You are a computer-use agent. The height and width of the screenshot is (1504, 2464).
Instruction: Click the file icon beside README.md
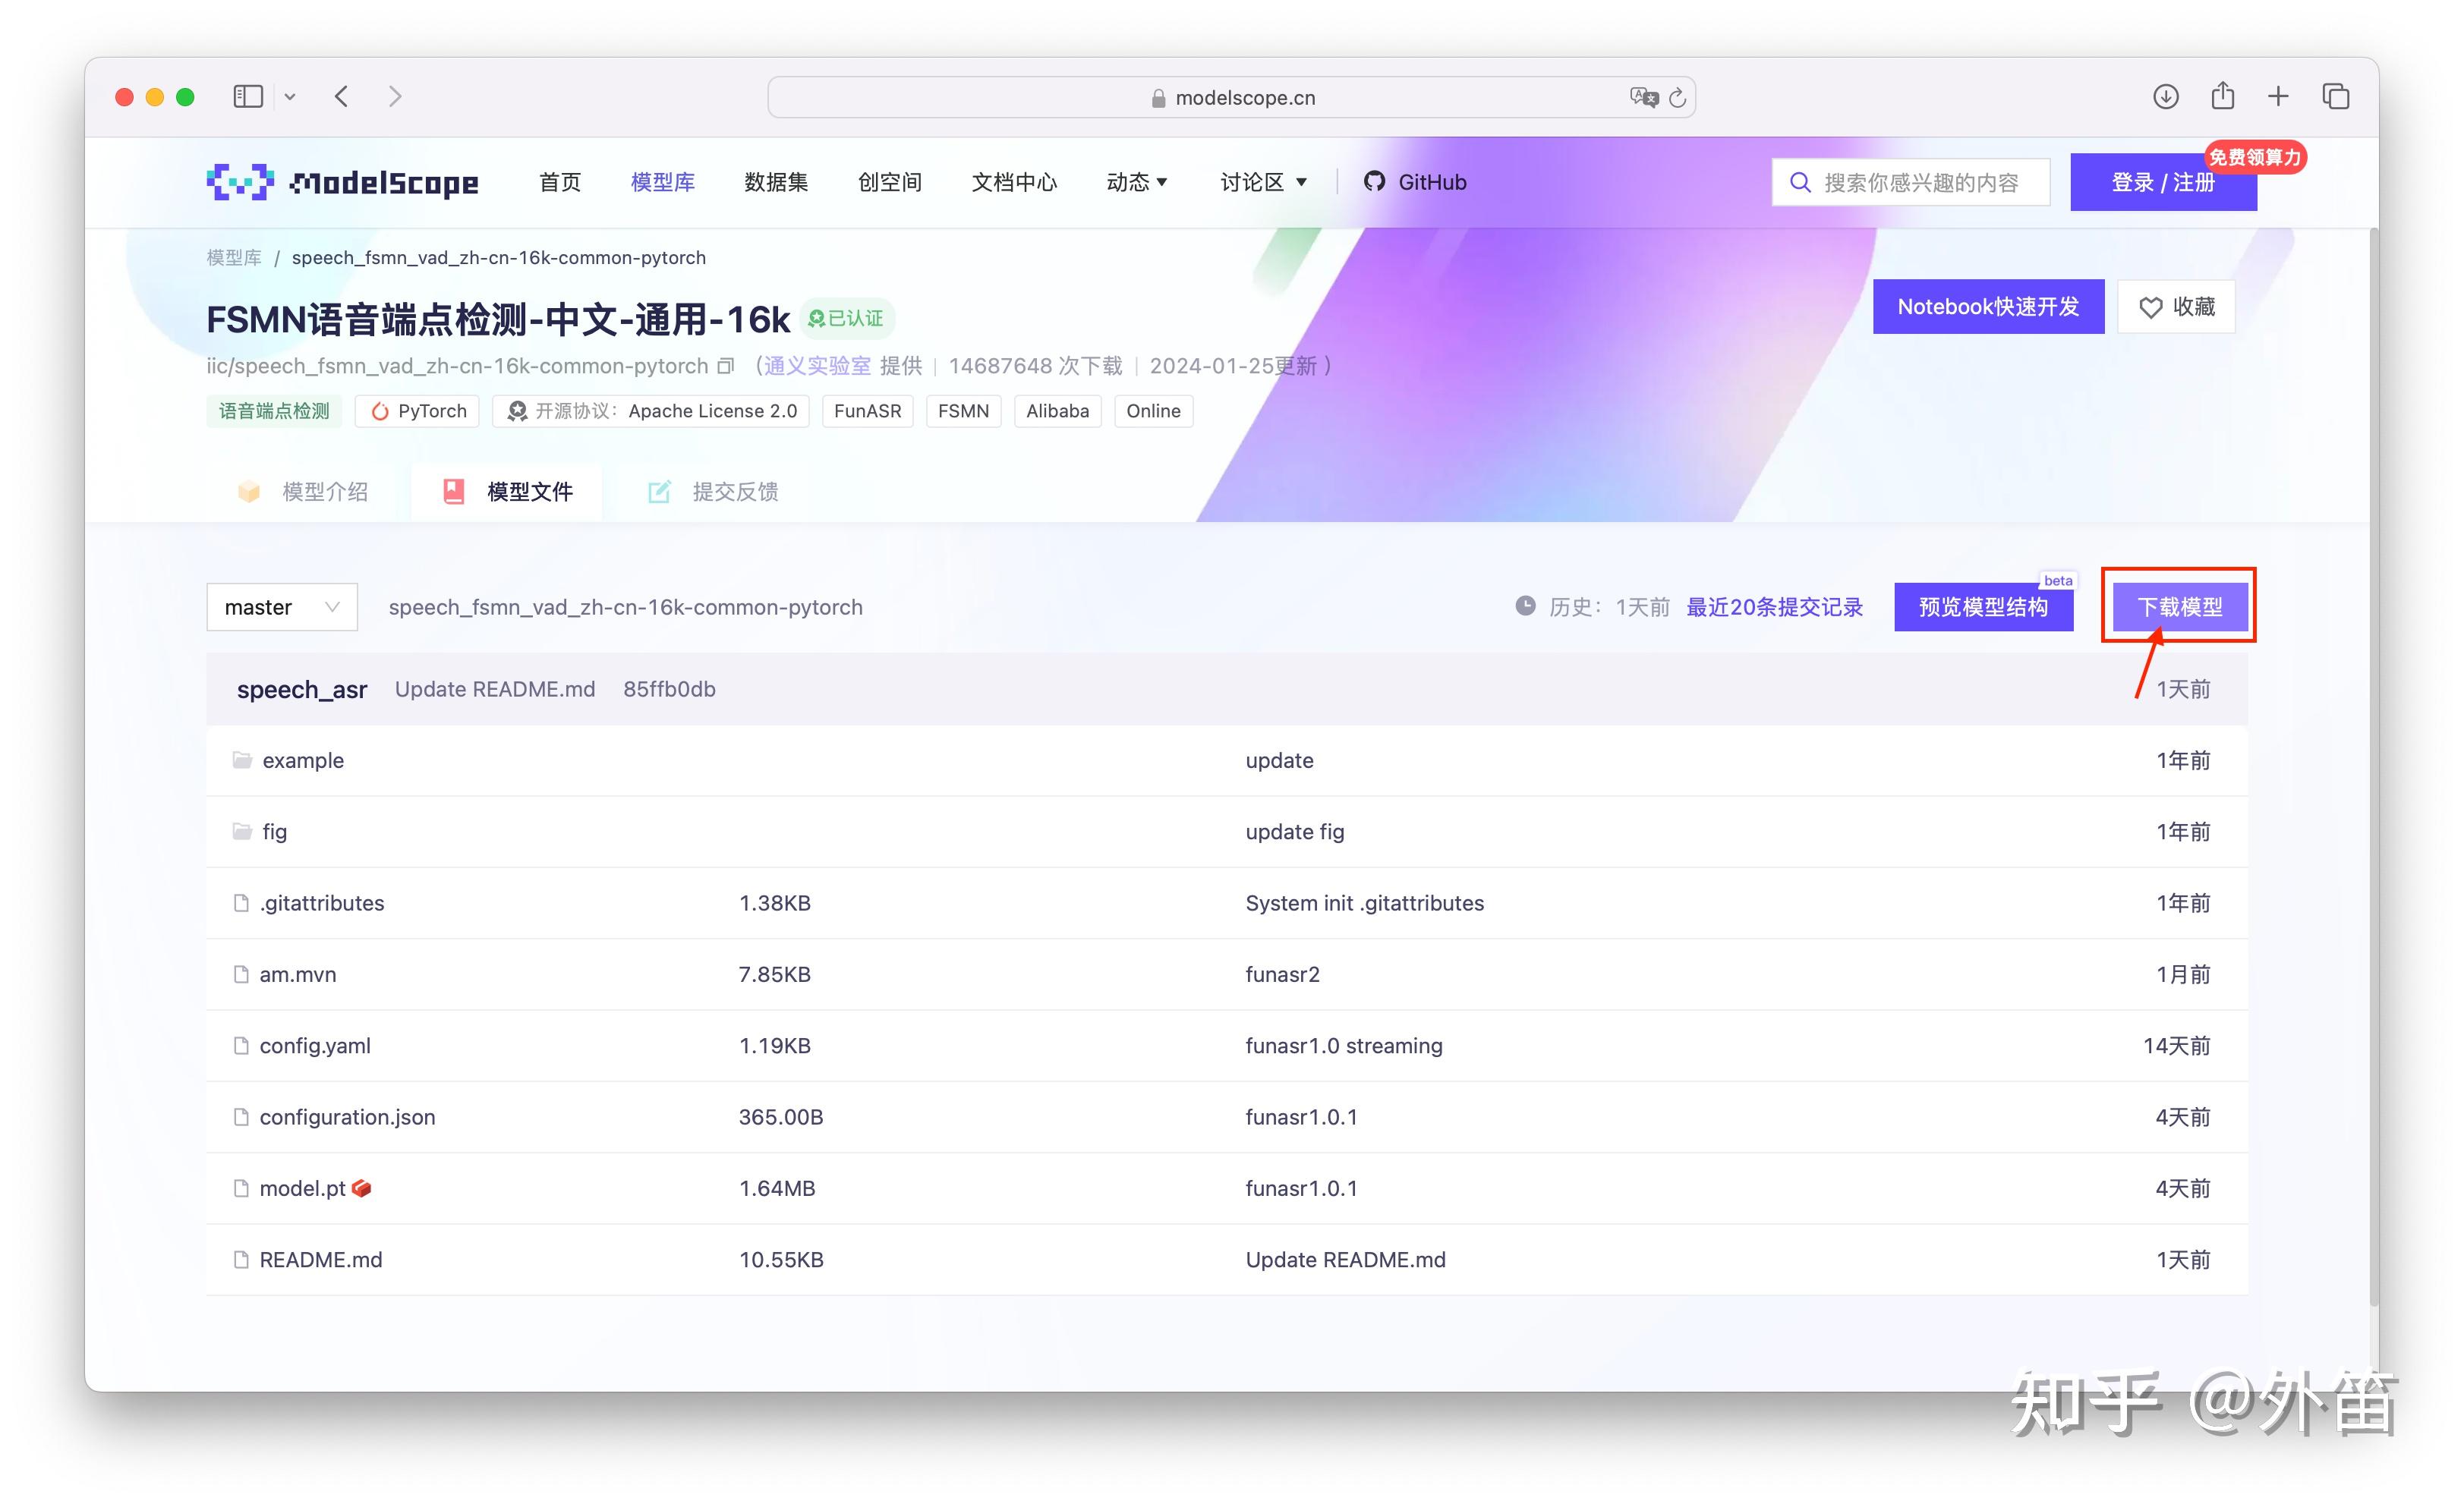coord(239,1259)
